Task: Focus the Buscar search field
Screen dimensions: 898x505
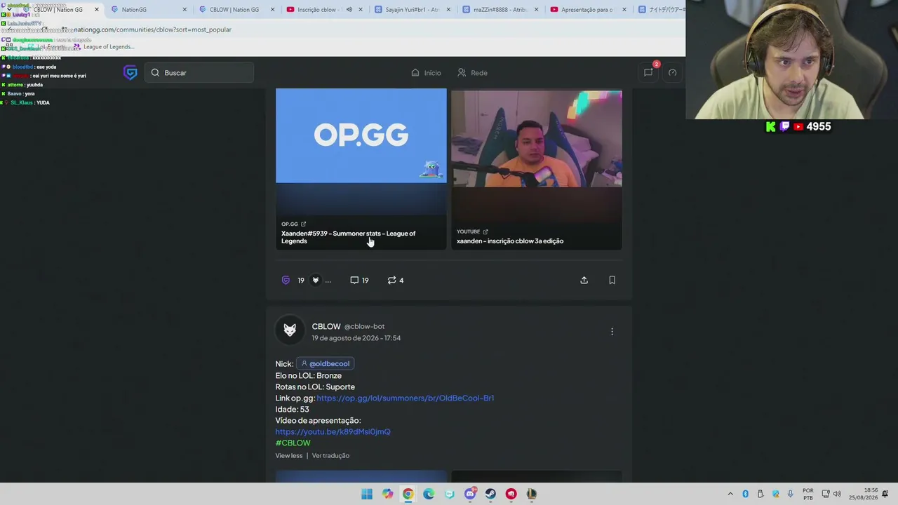Action: coord(199,73)
